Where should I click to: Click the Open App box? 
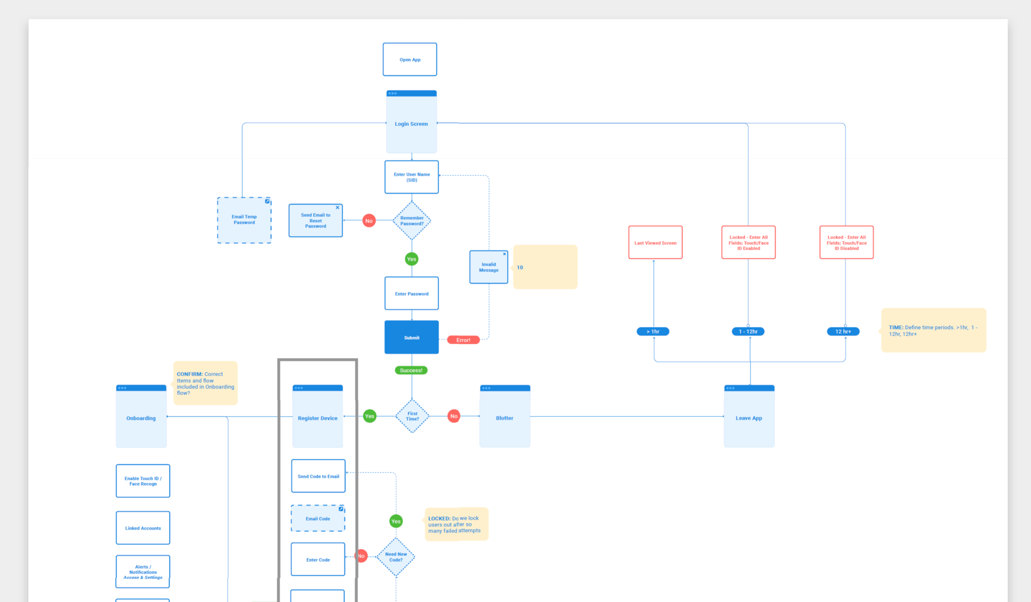click(x=410, y=59)
